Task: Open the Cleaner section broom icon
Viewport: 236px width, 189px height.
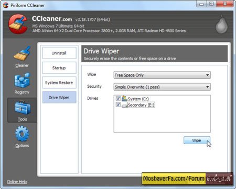Action: (x=22, y=53)
